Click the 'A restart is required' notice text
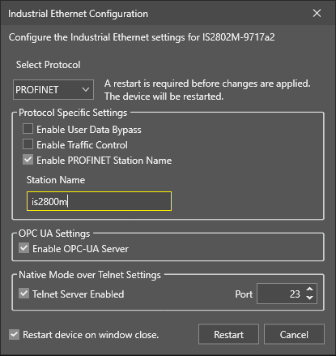This screenshot has height=356, width=336. click(x=207, y=90)
